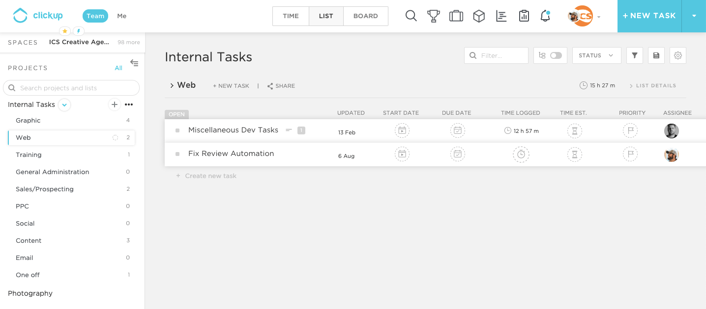Collapse the Web list chevron
The width and height of the screenshot is (706, 309).
(172, 86)
